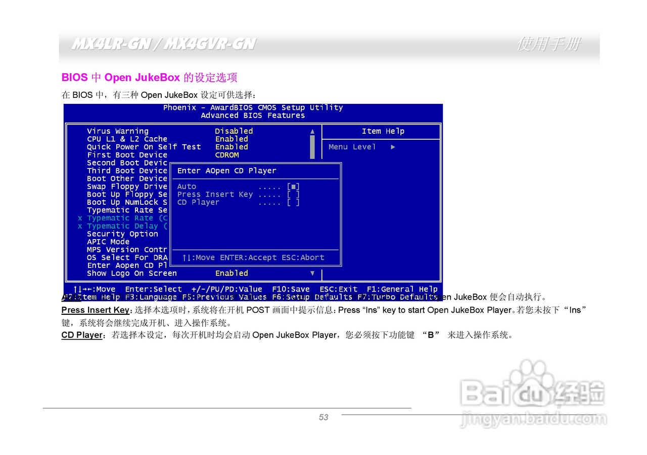Image resolution: width=647 pixels, height=455 pixels.
Task: Select the CD Player option bracket
Action: [293, 202]
